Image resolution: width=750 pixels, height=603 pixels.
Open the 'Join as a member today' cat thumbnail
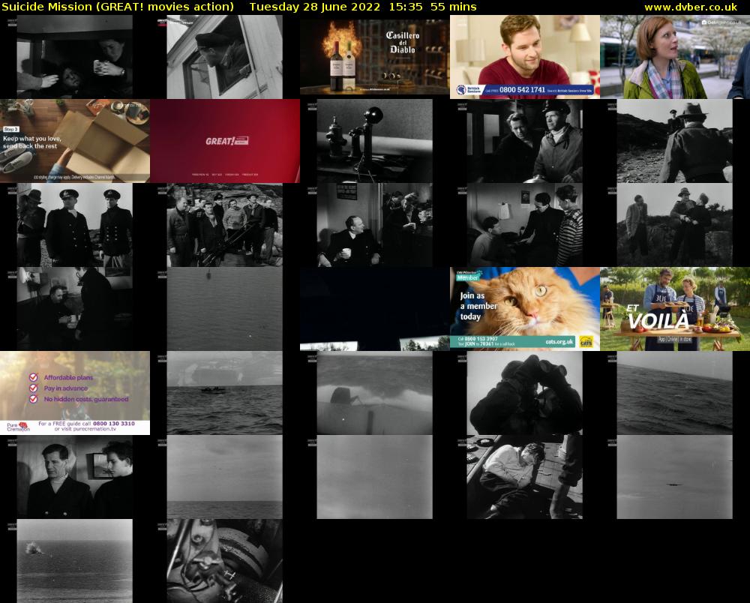525,309
